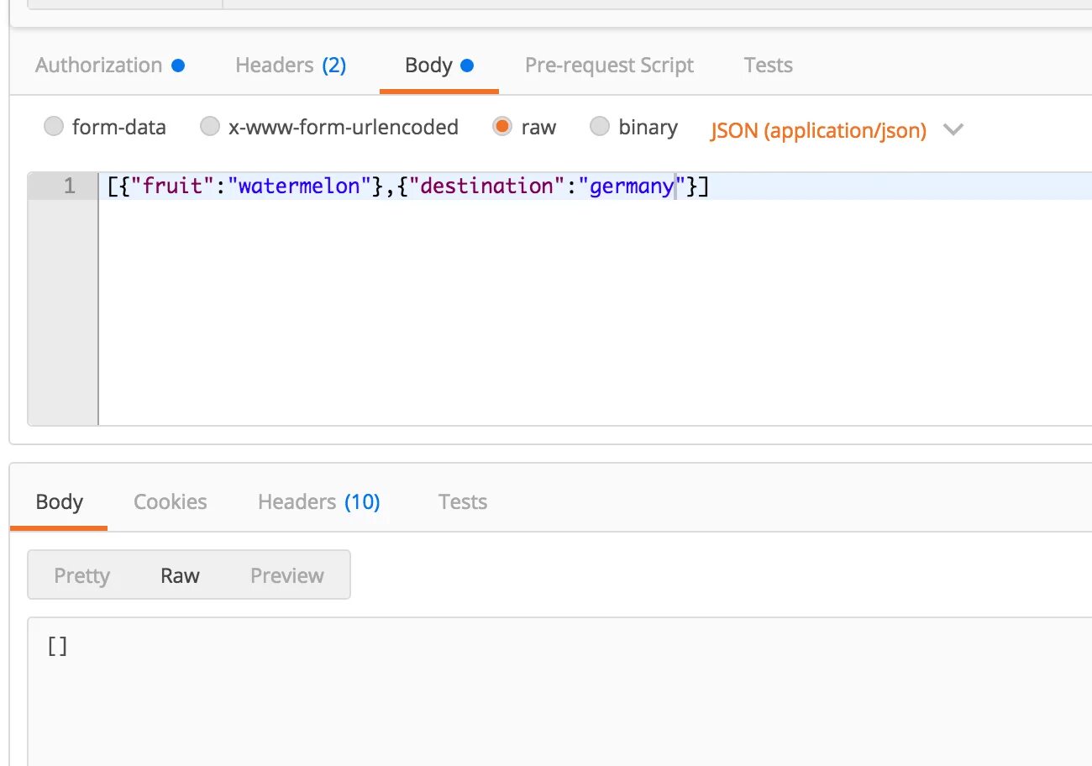The image size is (1092, 766).
Task: View the response Headers (10) tab
Action: (318, 502)
